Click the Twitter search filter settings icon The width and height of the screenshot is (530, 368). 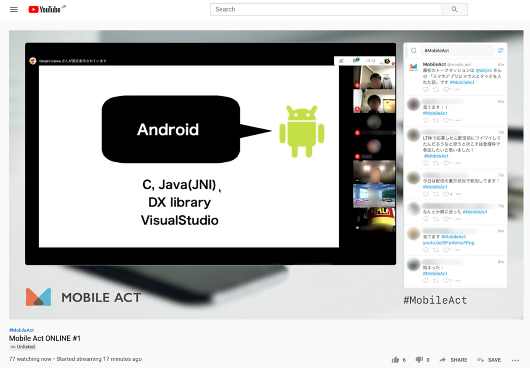(x=501, y=50)
